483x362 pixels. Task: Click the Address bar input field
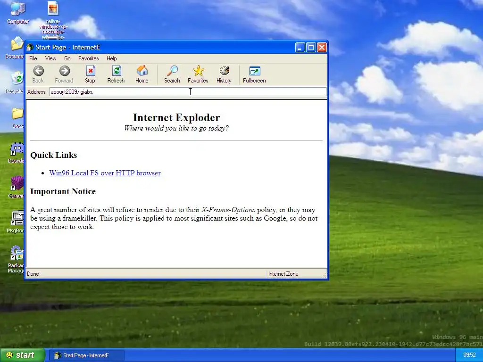click(188, 92)
